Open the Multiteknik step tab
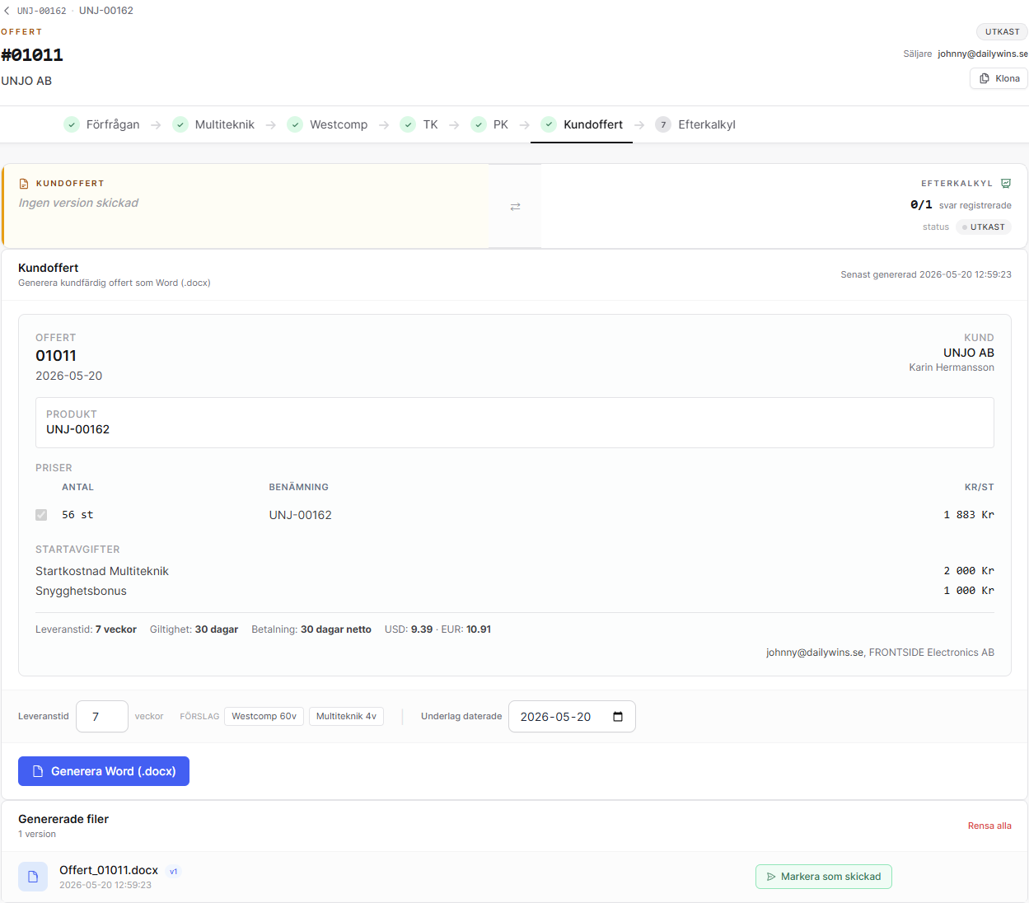This screenshot has width=1029, height=903. tap(213, 124)
